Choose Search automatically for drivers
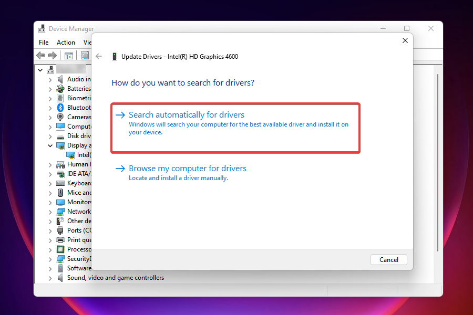This screenshot has width=473, height=315. (235, 128)
